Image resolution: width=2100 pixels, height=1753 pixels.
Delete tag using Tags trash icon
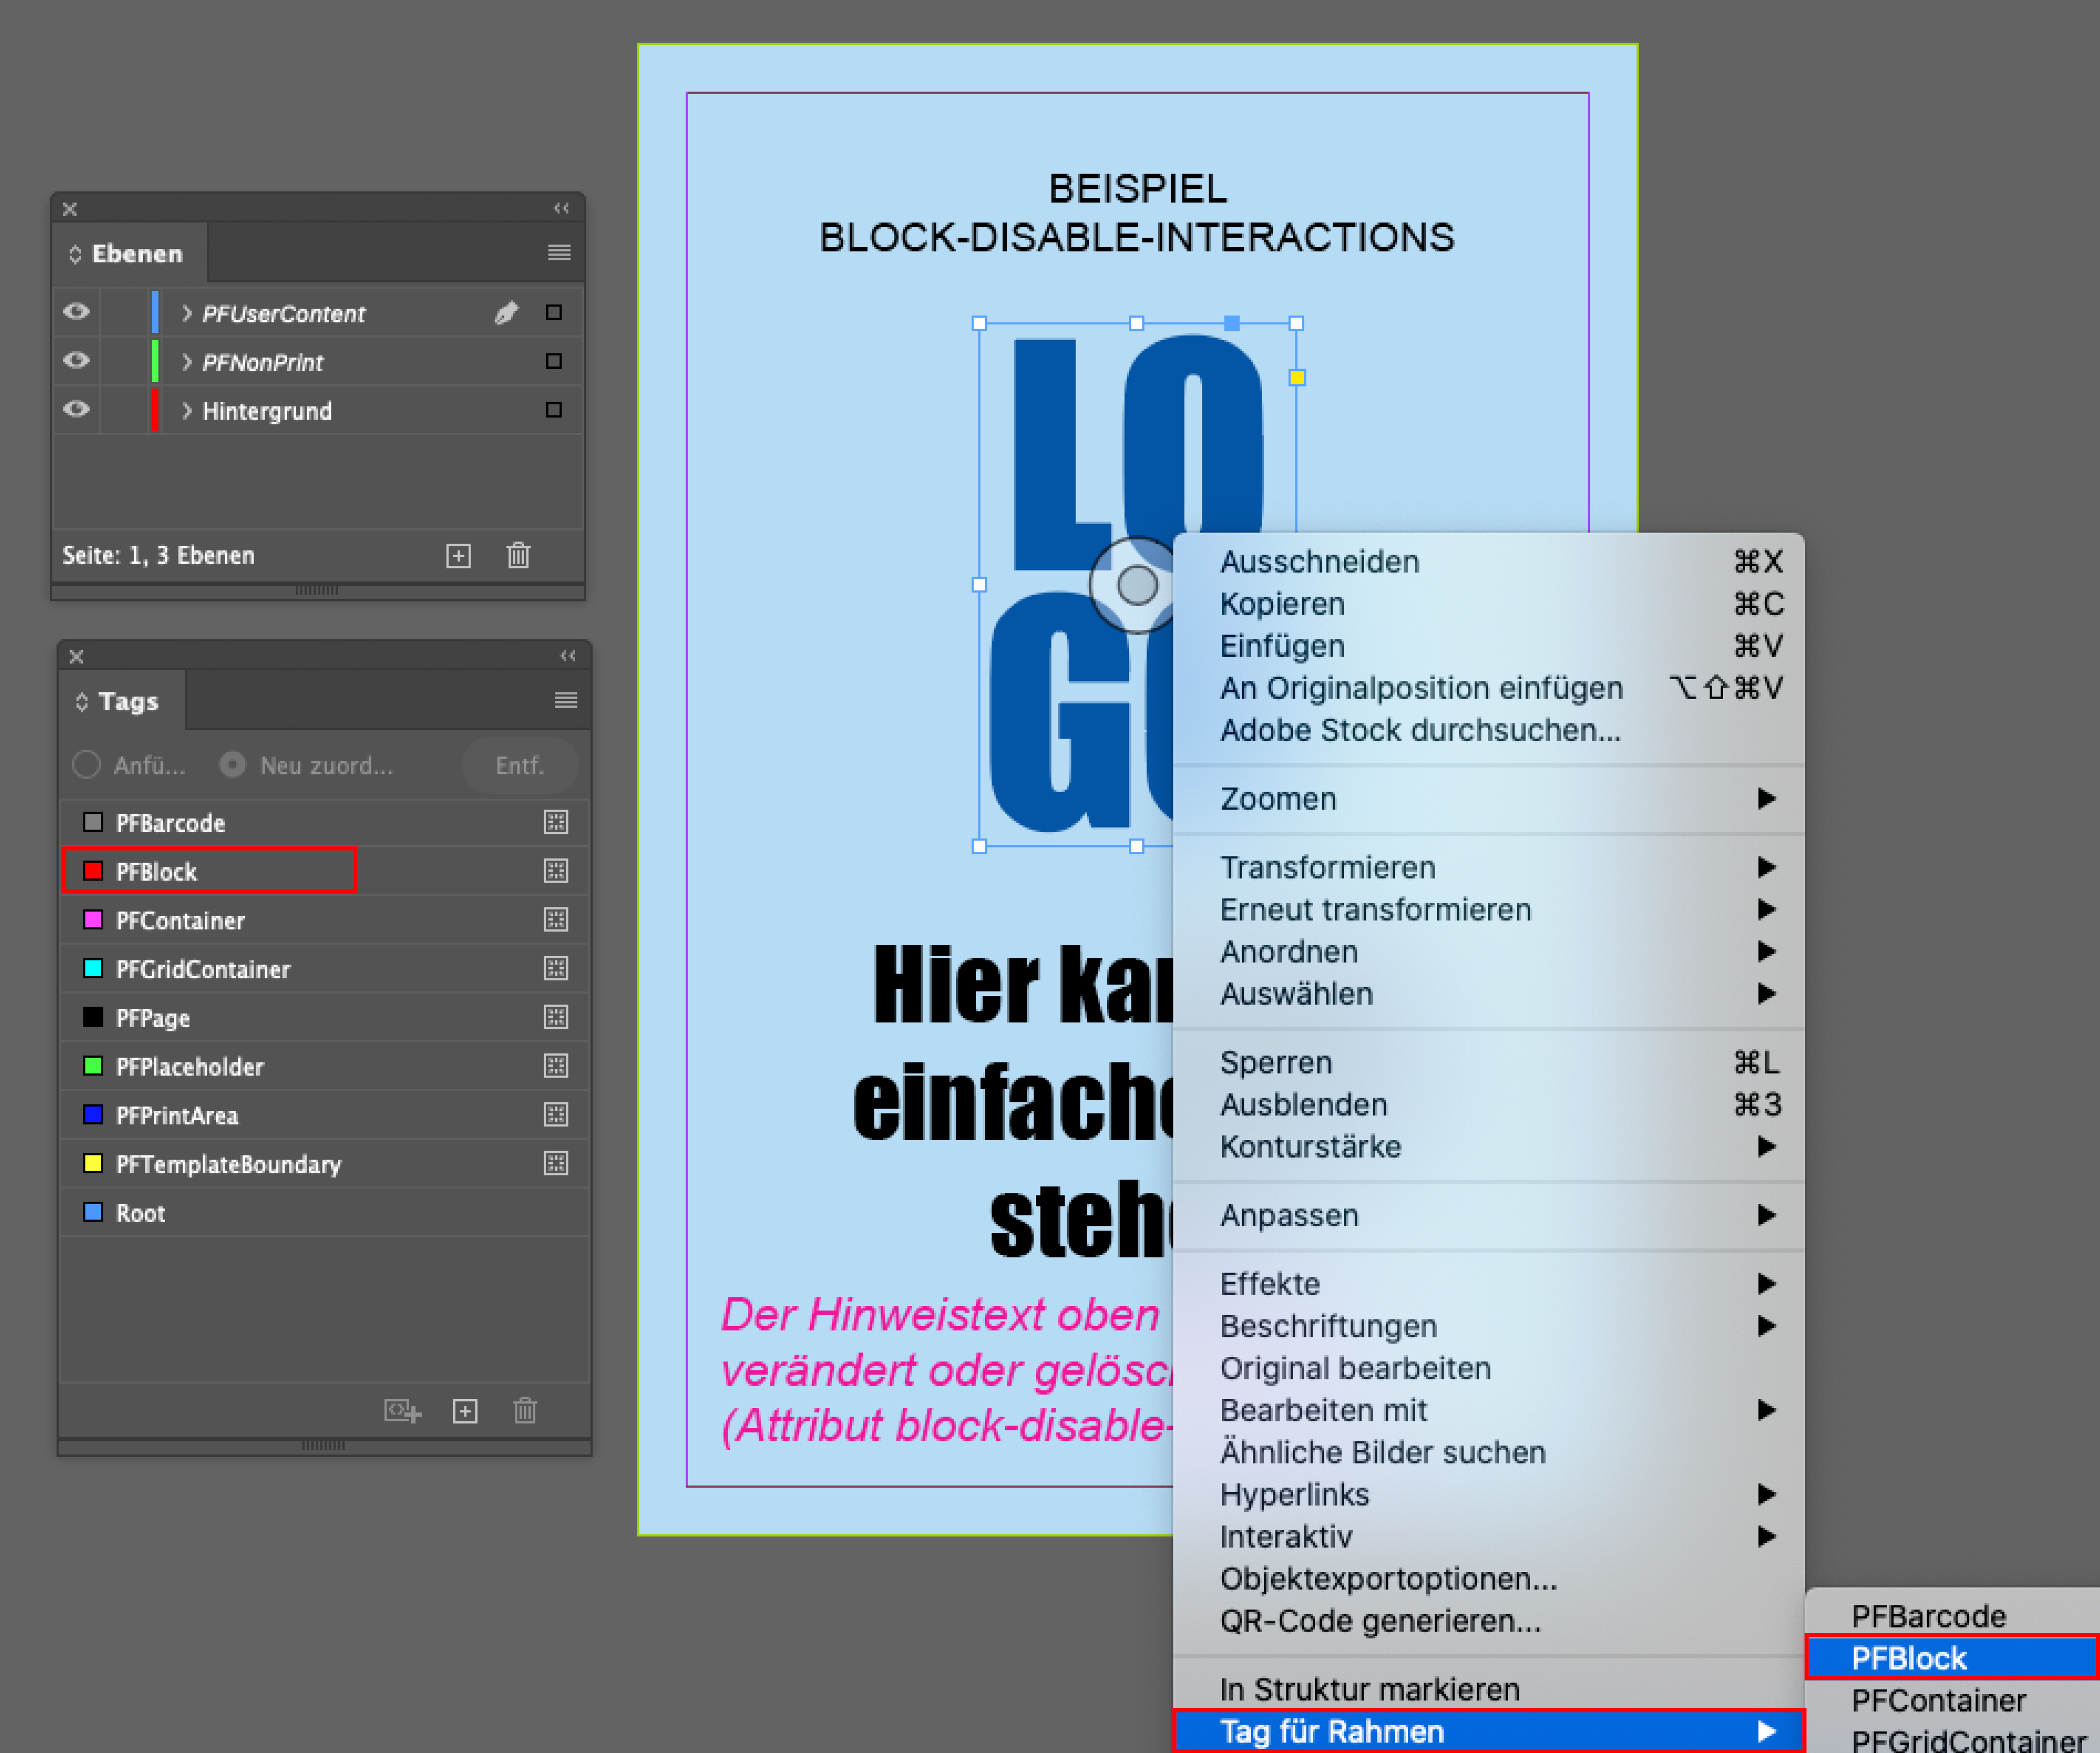pyautogui.click(x=525, y=1411)
